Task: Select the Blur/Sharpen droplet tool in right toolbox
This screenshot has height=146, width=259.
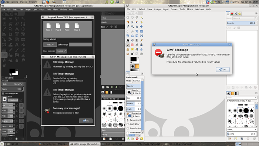Action: click(x=142, y=49)
